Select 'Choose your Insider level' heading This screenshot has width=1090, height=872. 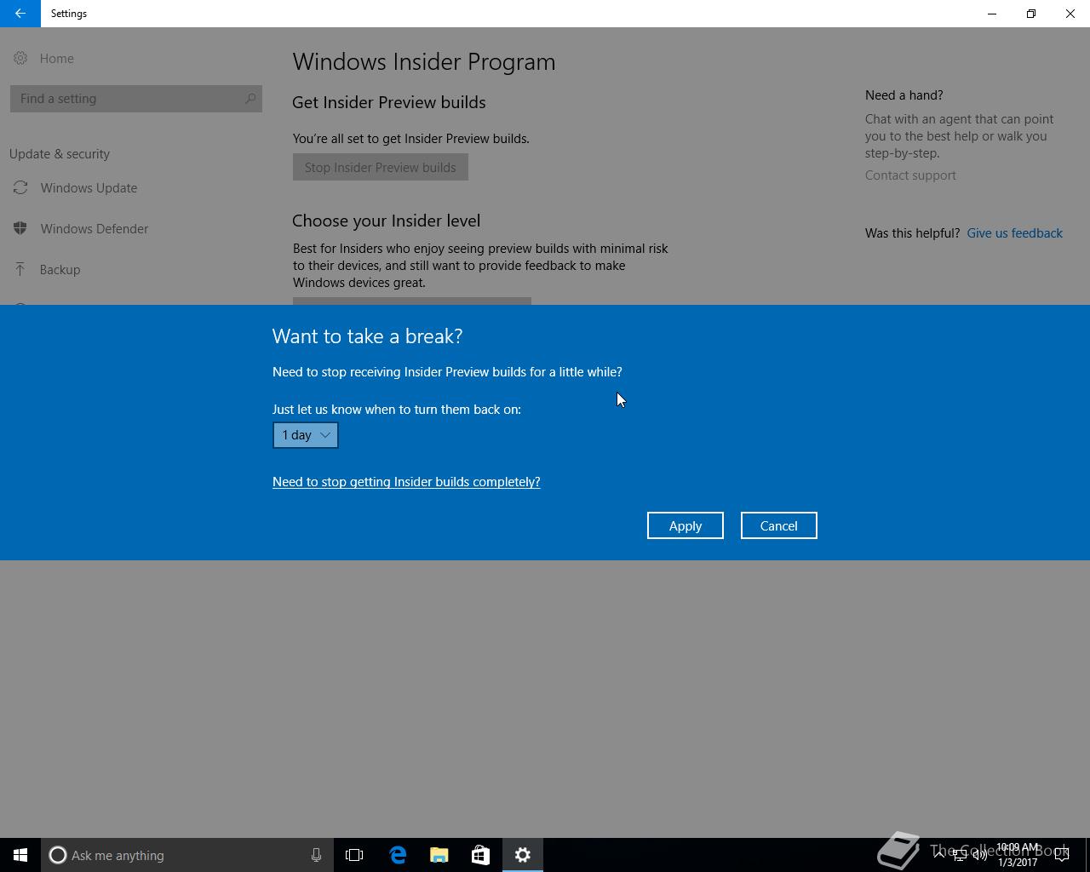click(387, 221)
